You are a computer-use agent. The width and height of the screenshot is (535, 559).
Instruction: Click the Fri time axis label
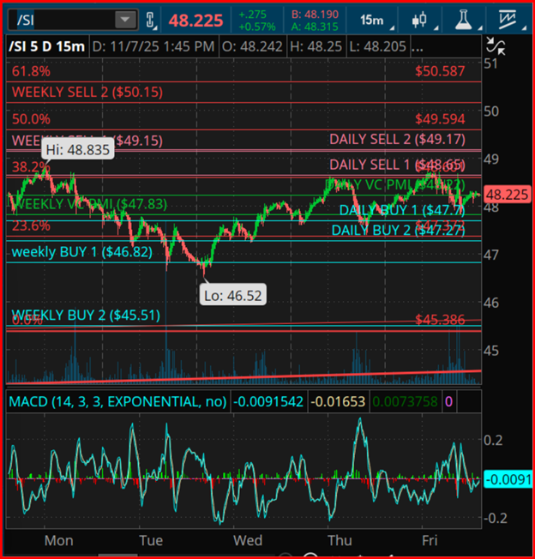(430, 541)
